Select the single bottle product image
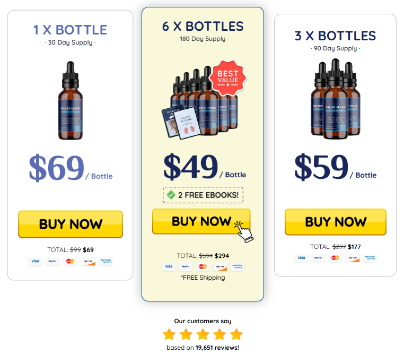404x354 pixels. point(71,100)
